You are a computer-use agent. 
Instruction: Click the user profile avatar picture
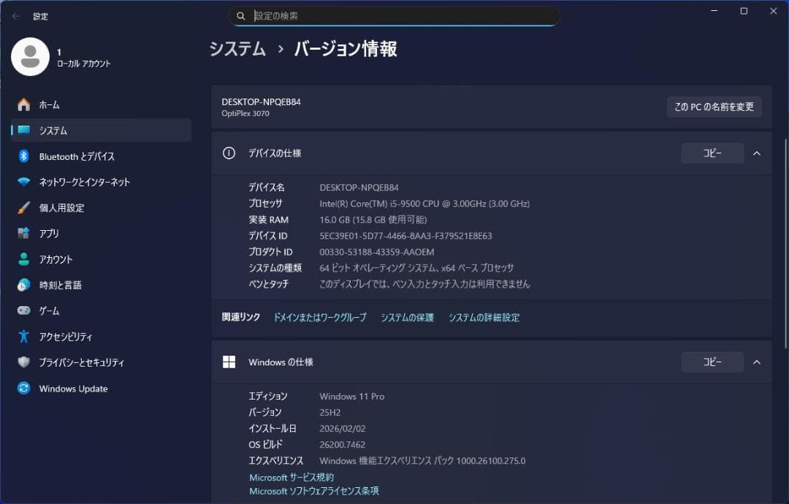(x=30, y=57)
